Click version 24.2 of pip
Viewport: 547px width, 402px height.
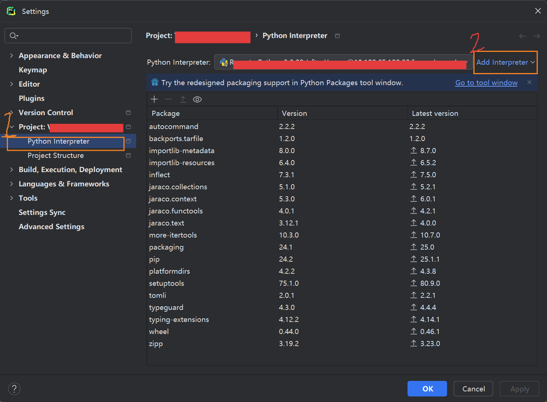tap(286, 259)
